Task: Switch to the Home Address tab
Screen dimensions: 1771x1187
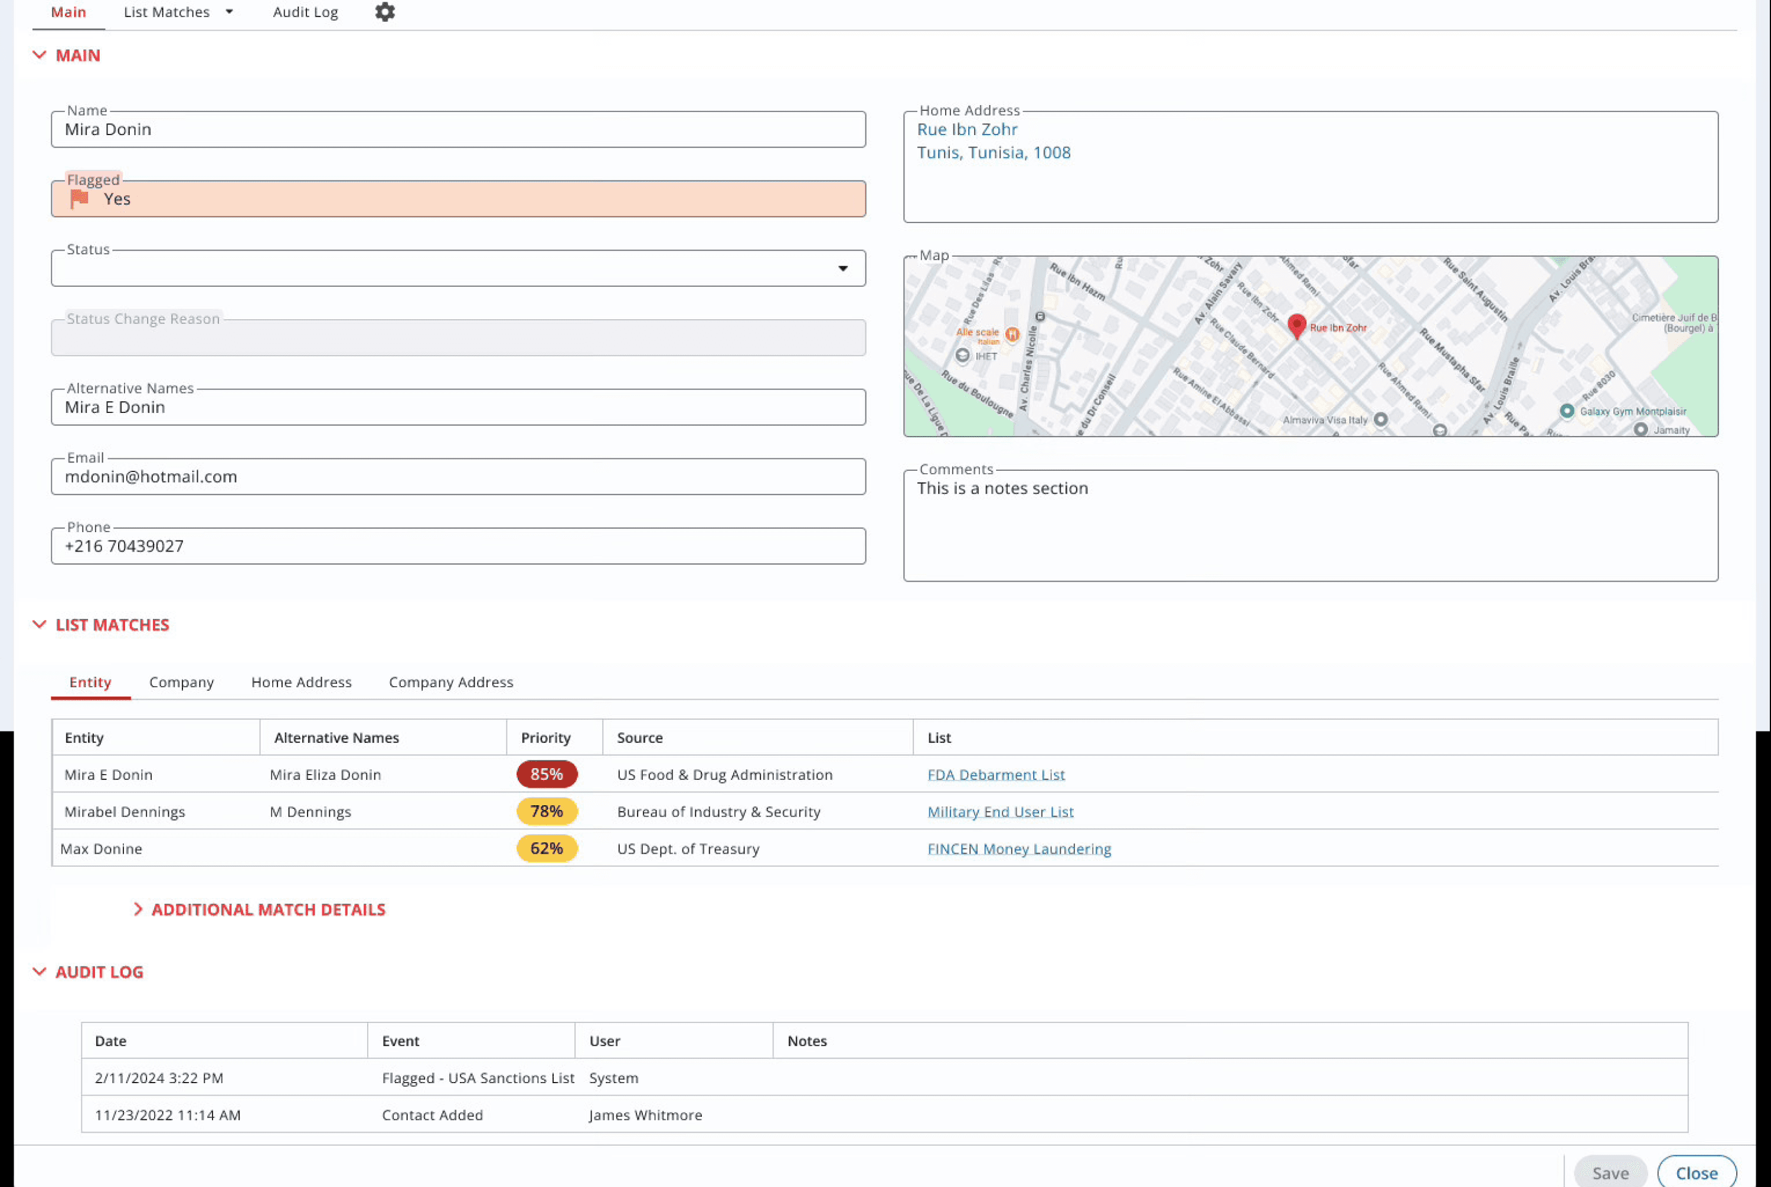Action: click(302, 682)
